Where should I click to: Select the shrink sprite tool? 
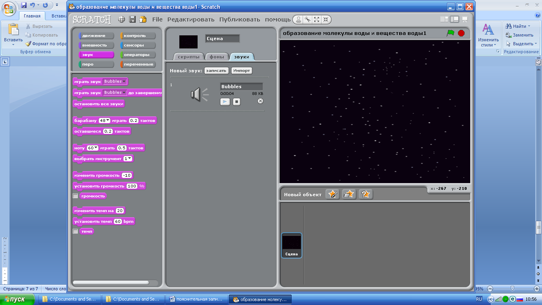click(325, 19)
